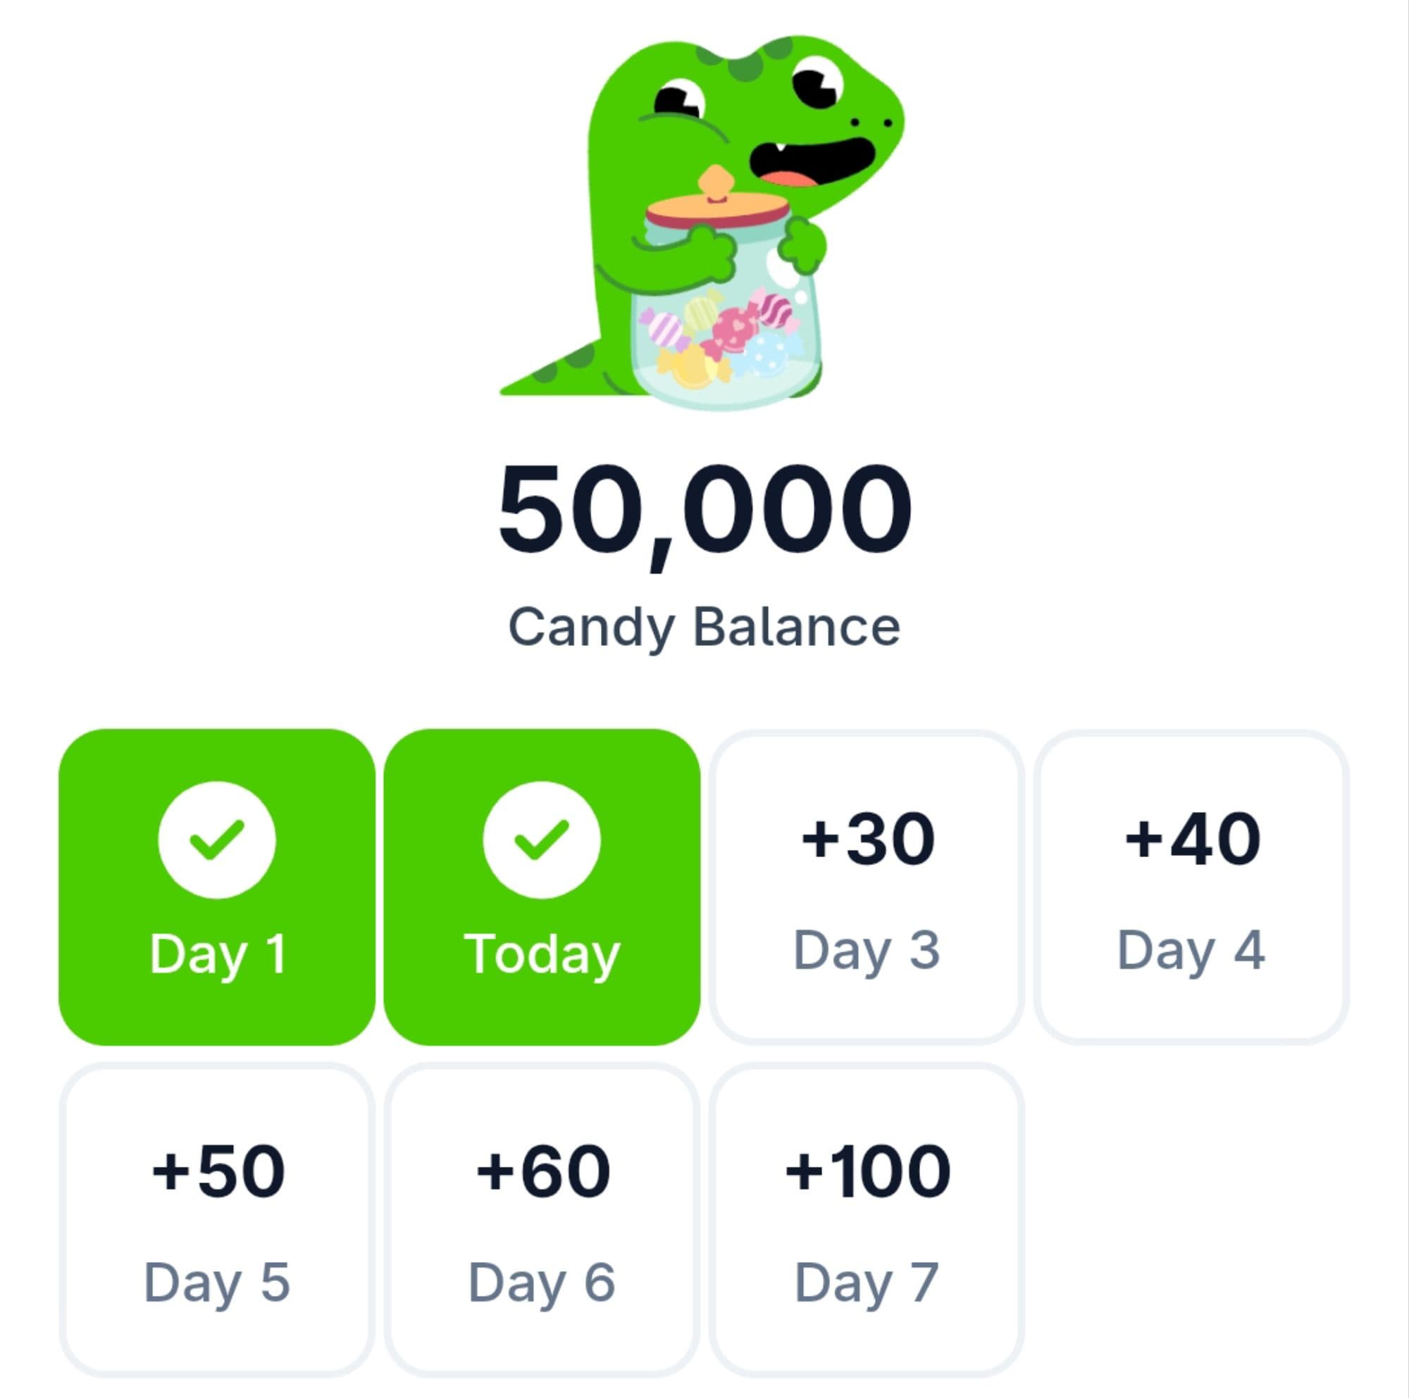Choose the Day 4 label
This screenshot has height=1398, width=1409.
(x=1191, y=951)
